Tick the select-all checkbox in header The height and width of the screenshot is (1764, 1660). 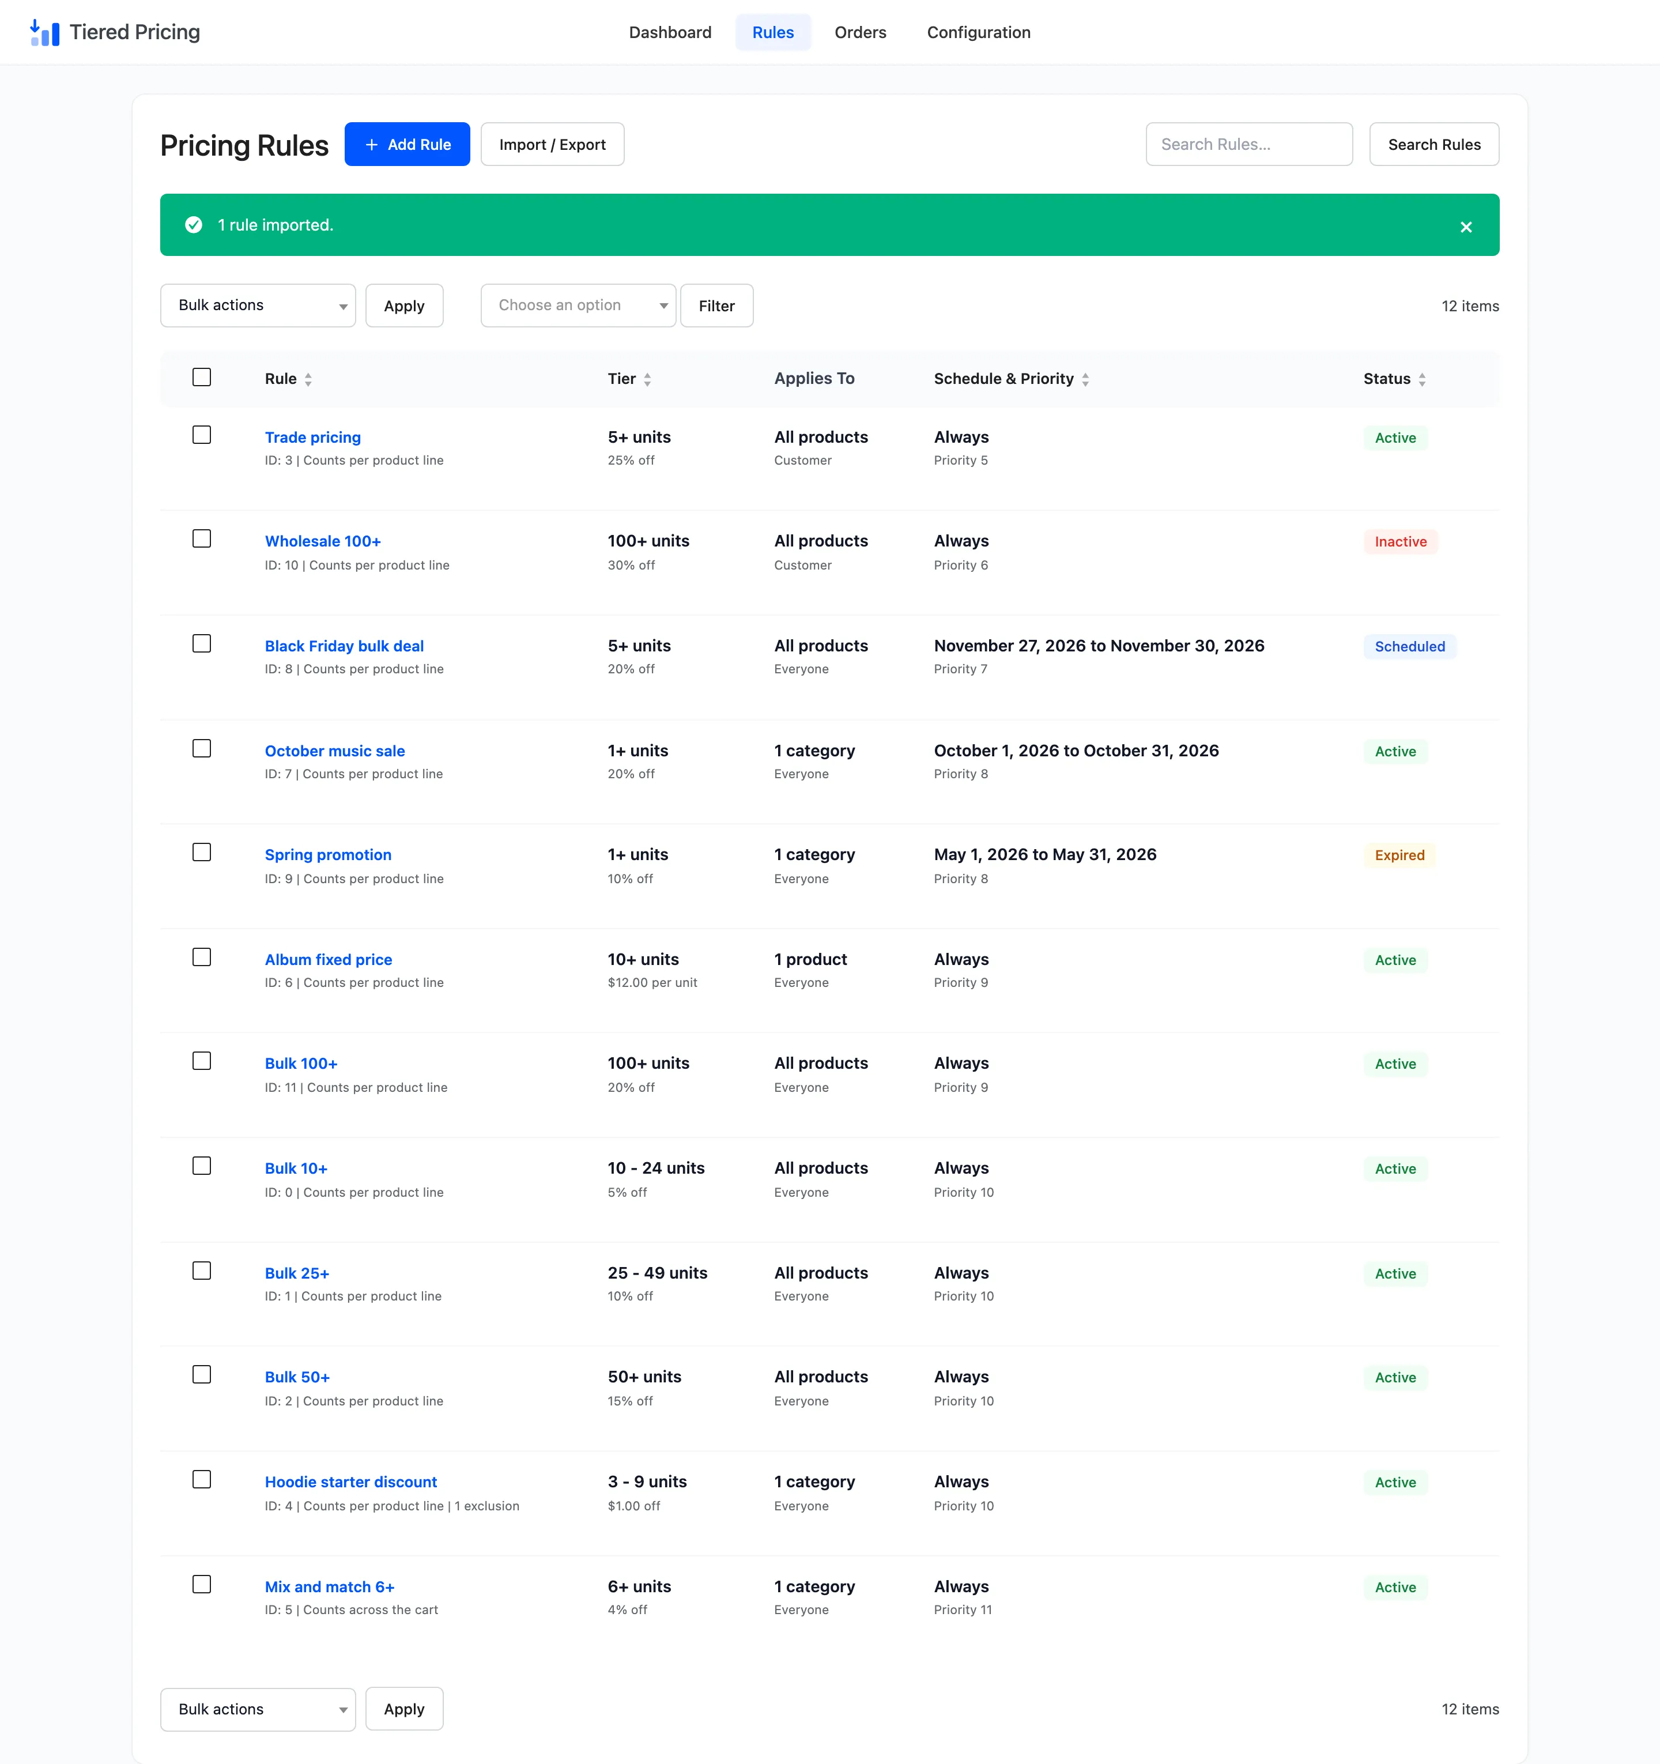coord(201,377)
